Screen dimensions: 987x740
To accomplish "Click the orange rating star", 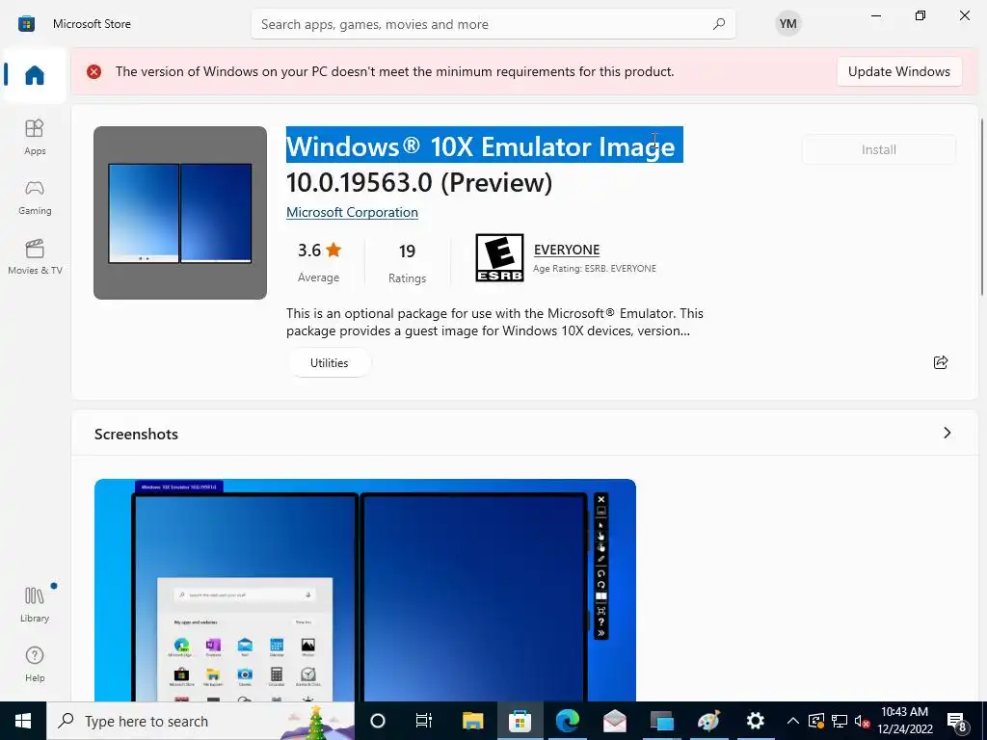I will tap(333, 250).
